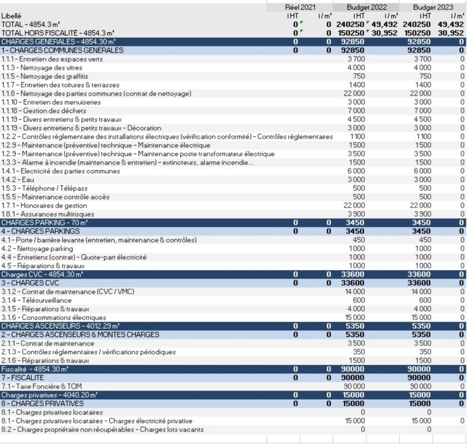Viewport: 467px width, 444px height.
Task: Select the TOTAL HORS FISCALITÉ row label
Action: tap(58, 33)
